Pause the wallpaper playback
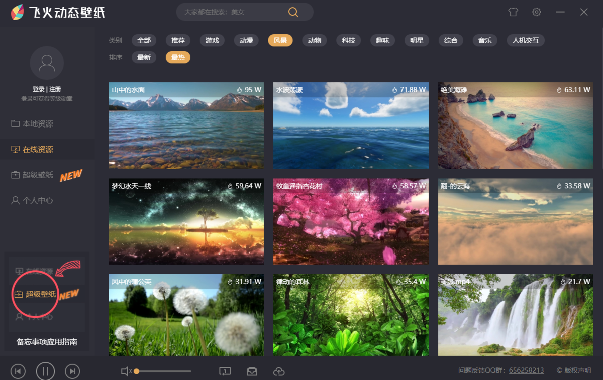Viewport: 603px width, 380px height. point(45,371)
